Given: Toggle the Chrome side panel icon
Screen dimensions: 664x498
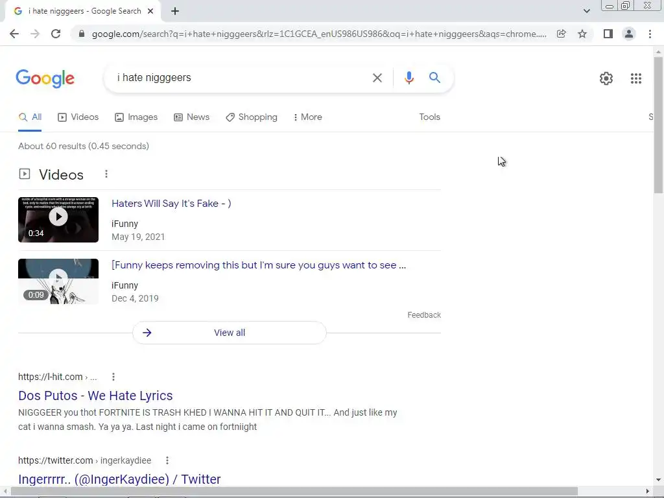Looking at the screenshot, I should point(608,34).
